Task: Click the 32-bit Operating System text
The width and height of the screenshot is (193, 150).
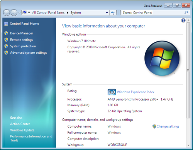Action: click(125, 111)
